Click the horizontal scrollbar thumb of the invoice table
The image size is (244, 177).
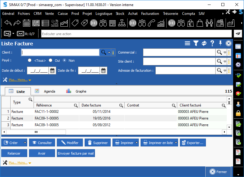point(36,132)
